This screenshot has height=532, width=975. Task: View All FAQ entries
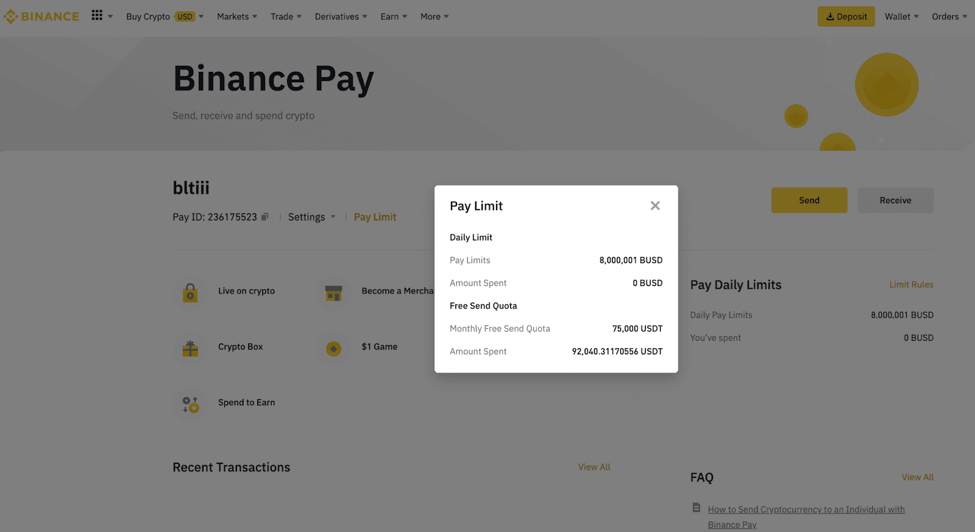[918, 477]
